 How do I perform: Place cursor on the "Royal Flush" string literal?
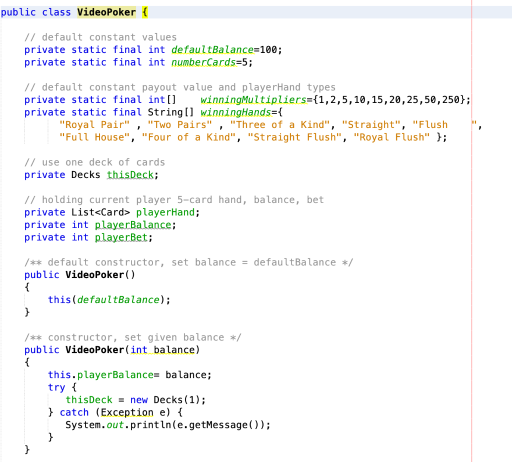point(391,137)
